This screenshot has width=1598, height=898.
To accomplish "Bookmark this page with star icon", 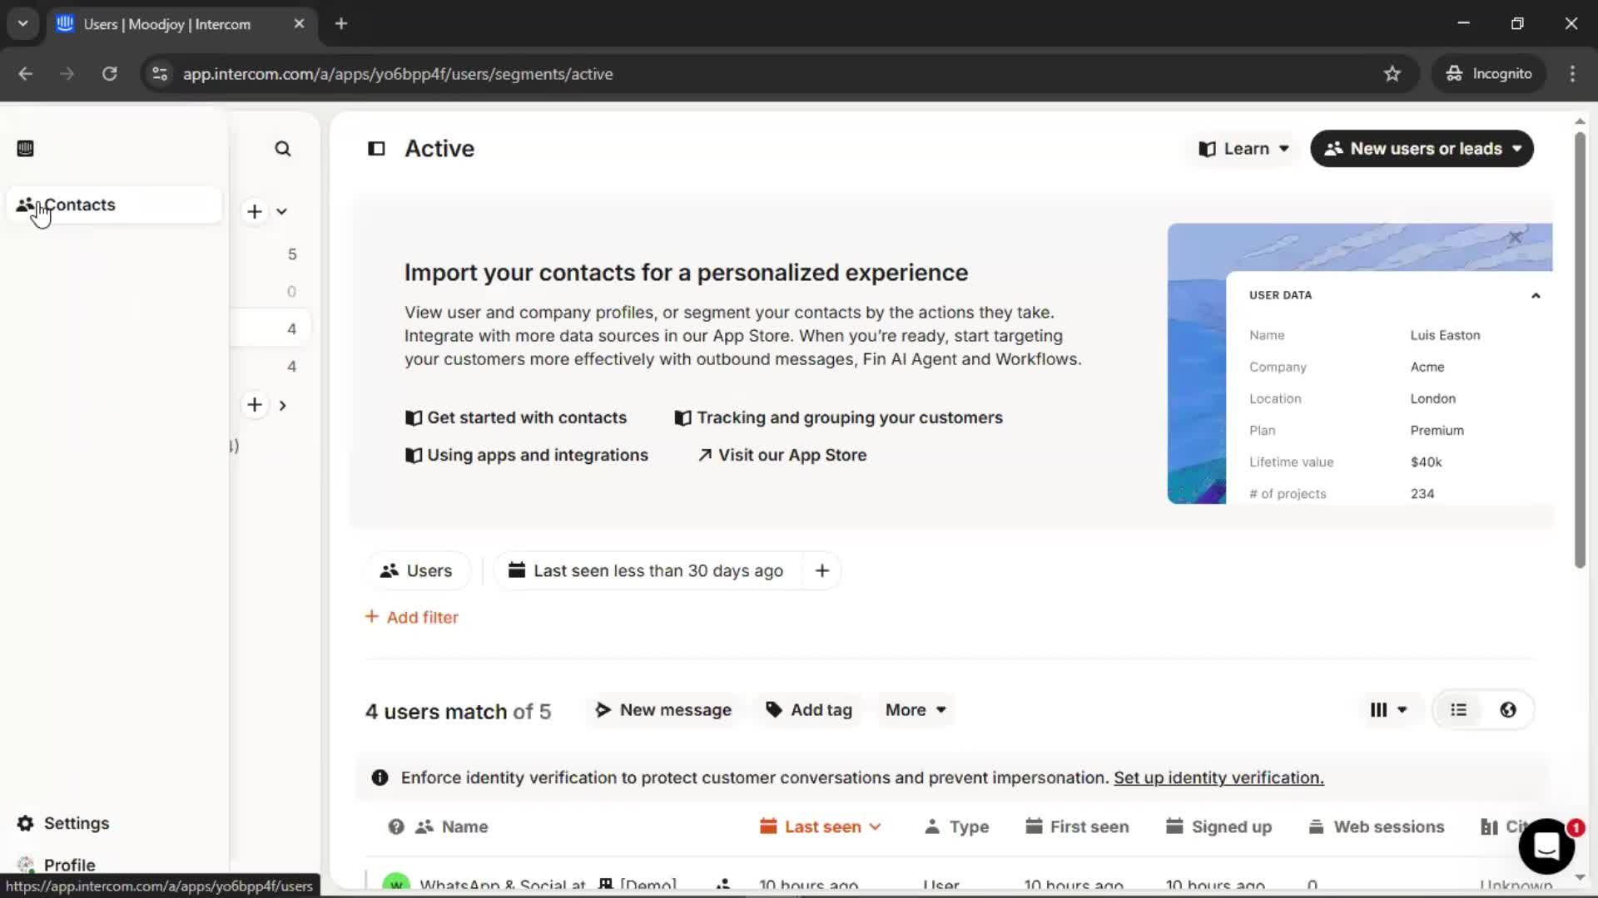I will (1392, 74).
